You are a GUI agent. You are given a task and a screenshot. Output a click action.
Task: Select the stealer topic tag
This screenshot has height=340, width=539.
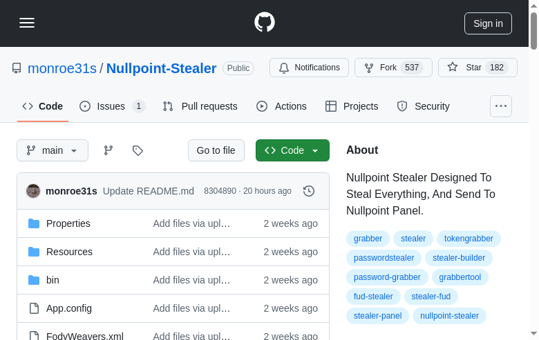click(x=413, y=239)
